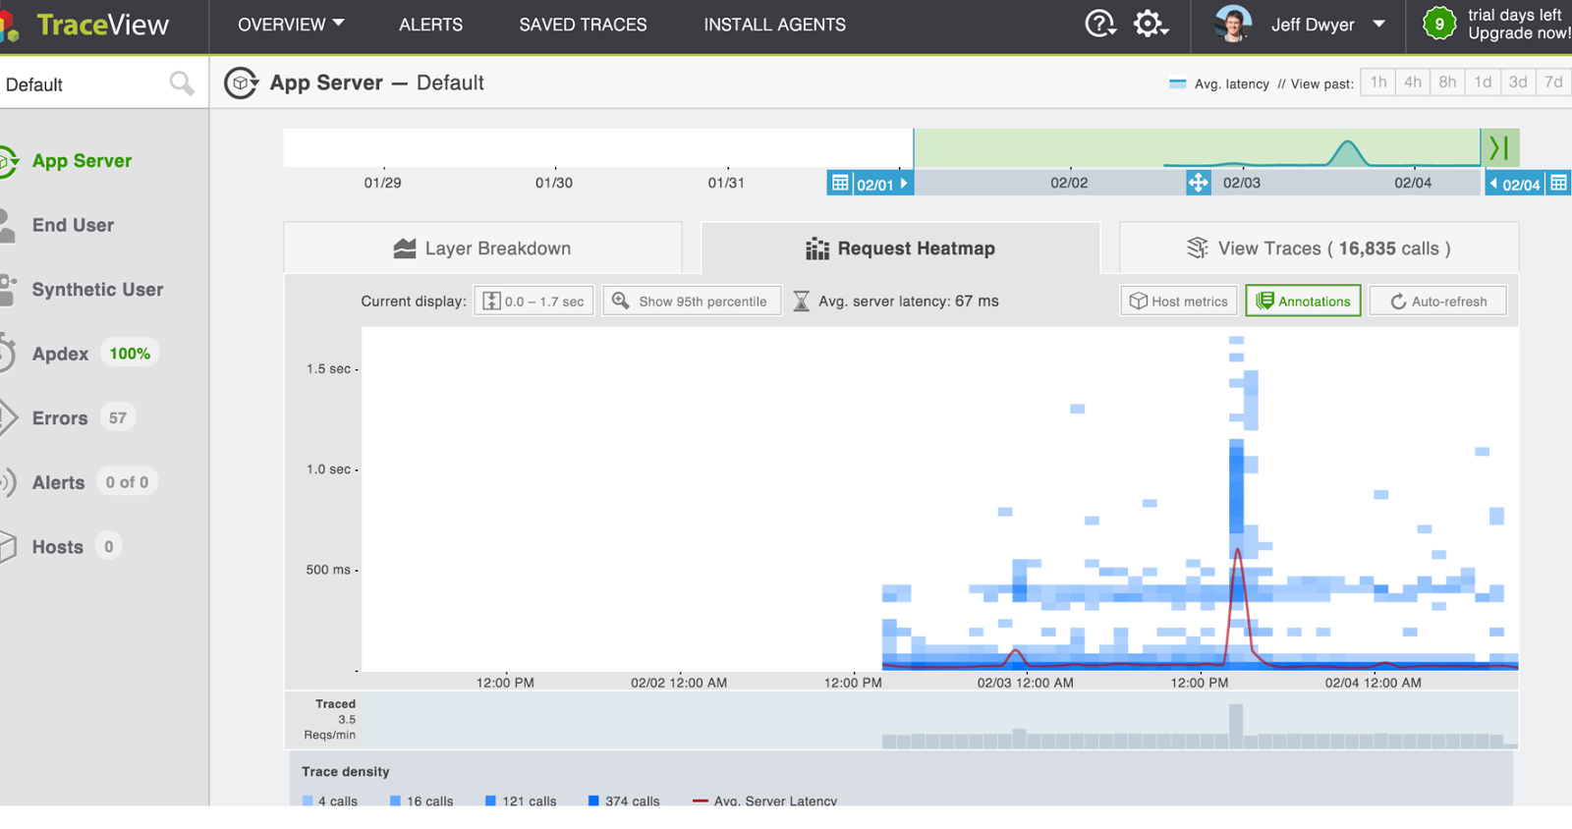The width and height of the screenshot is (1572, 829).
Task: Open the 0.0 – 1.7 sec display range selector
Action: pyautogui.click(x=533, y=301)
